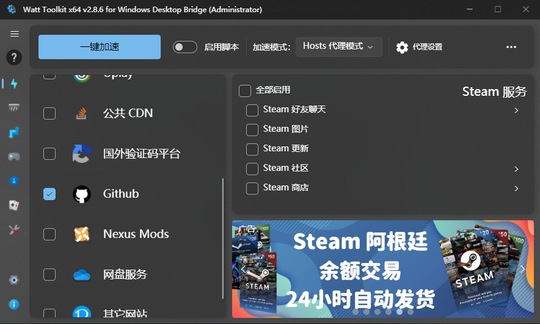Check the 公共 CDN checkbox
The image size is (540, 324).
pos(49,113)
